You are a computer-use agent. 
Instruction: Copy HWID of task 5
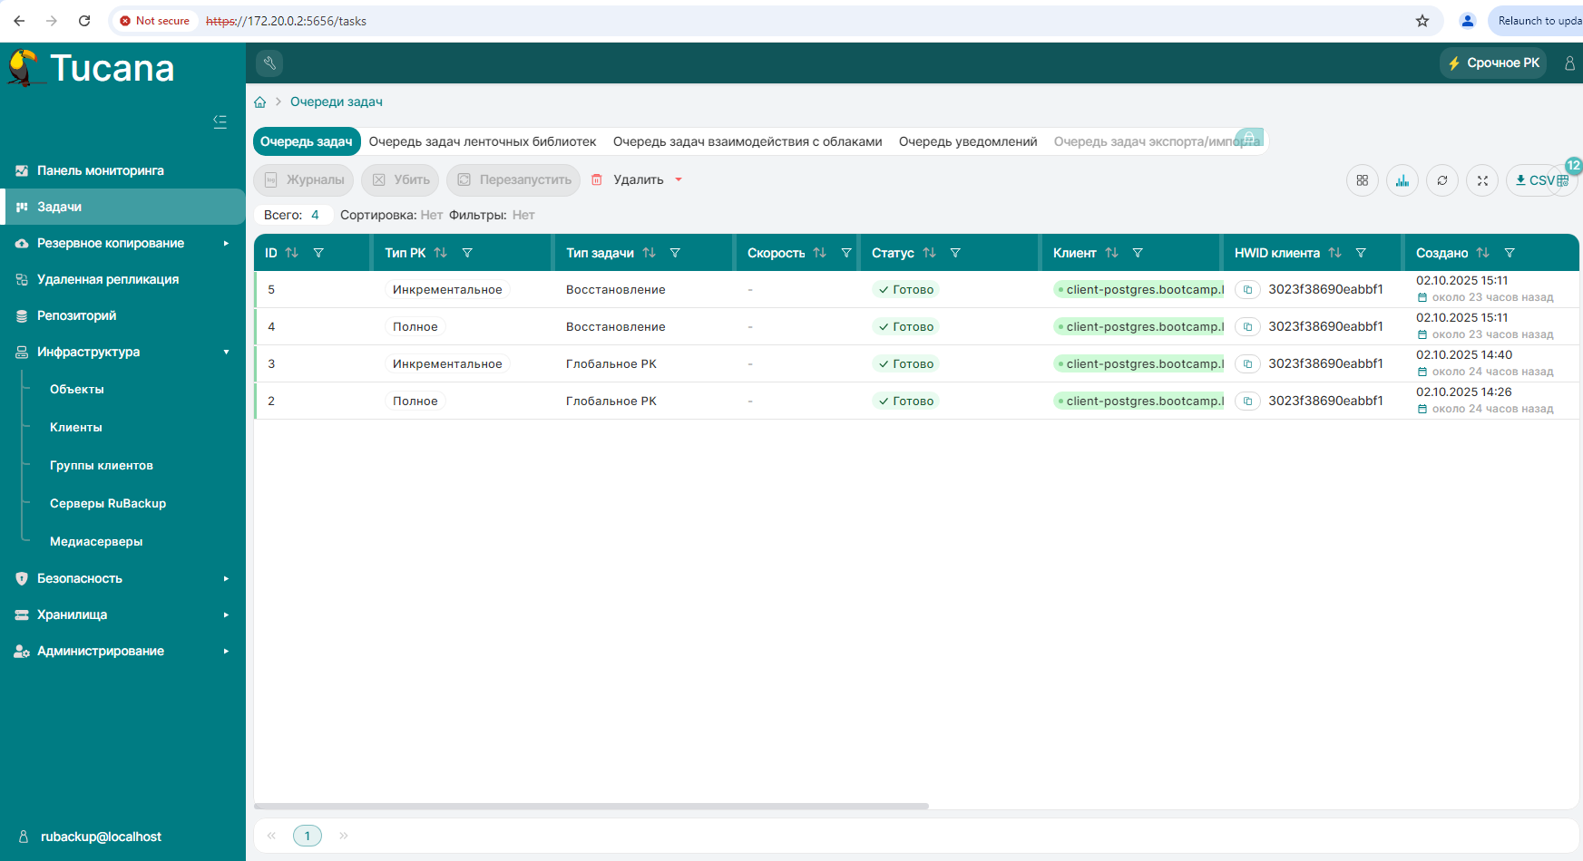[1247, 290]
